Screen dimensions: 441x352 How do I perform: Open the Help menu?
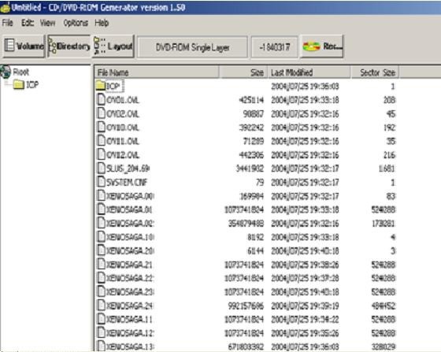click(102, 23)
